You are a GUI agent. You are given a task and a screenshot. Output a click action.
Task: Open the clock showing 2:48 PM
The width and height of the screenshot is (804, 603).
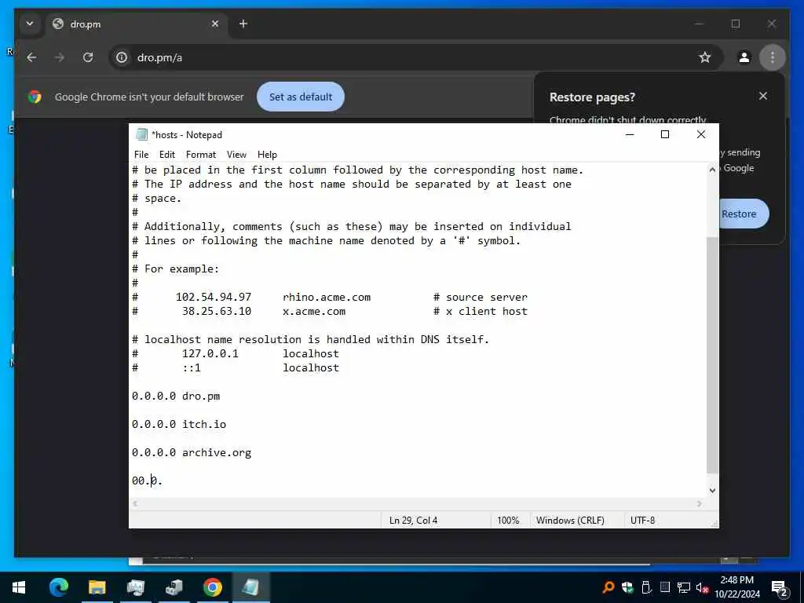coord(736,587)
